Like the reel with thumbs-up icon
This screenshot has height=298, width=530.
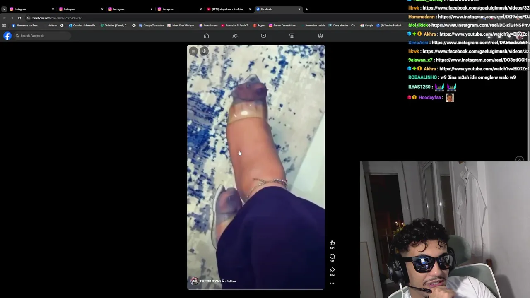332,243
